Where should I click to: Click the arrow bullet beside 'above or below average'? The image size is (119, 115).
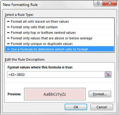click(x=9, y=38)
